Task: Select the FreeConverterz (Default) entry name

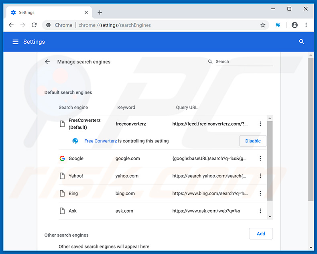Action: coord(85,124)
